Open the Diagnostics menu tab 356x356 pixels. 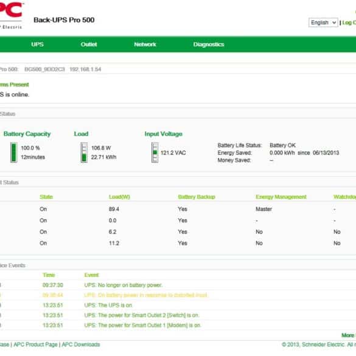[209, 44]
